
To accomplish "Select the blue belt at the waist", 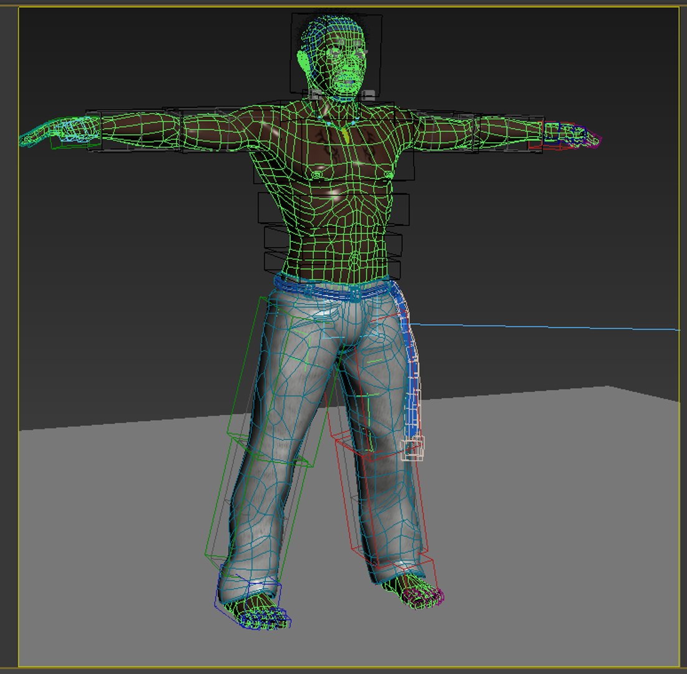I will (333, 290).
